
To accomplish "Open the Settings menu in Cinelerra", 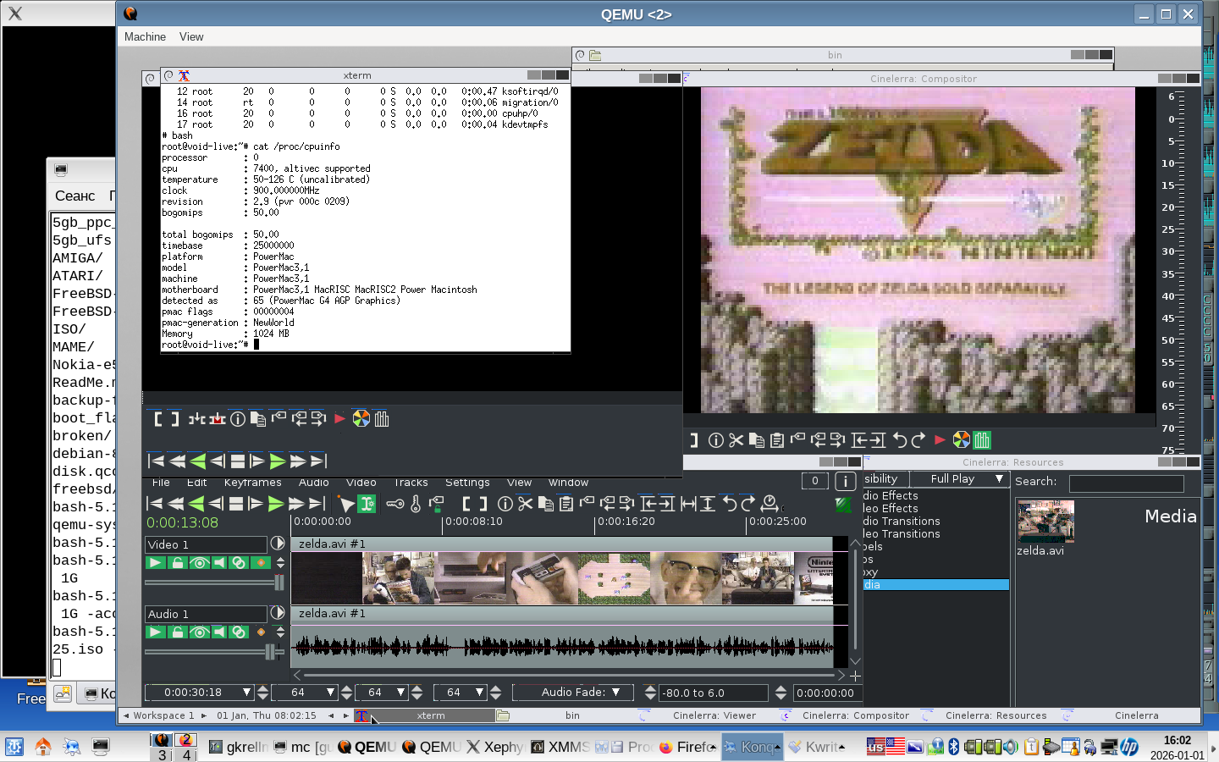I will pyautogui.click(x=467, y=482).
